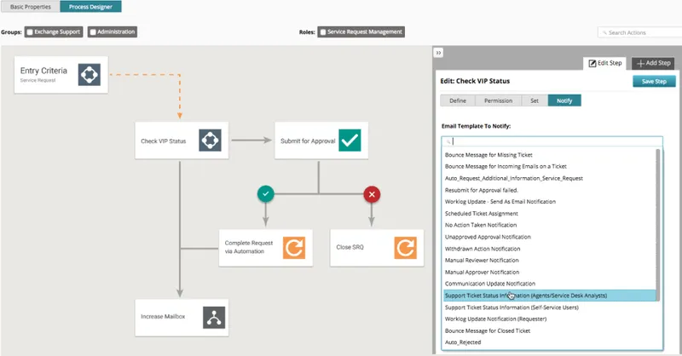682x356 pixels.
Task: Select the Check VIP Status step icon
Action: click(210, 140)
